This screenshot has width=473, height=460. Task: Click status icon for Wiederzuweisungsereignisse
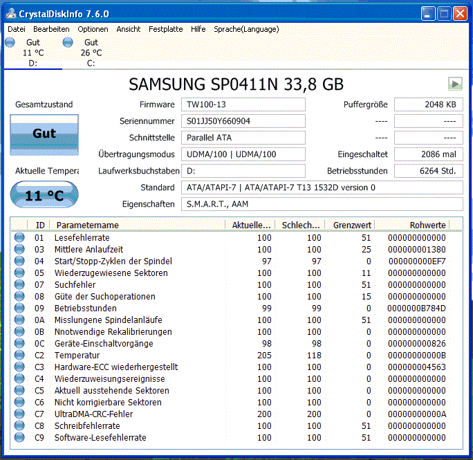point(19,379)
